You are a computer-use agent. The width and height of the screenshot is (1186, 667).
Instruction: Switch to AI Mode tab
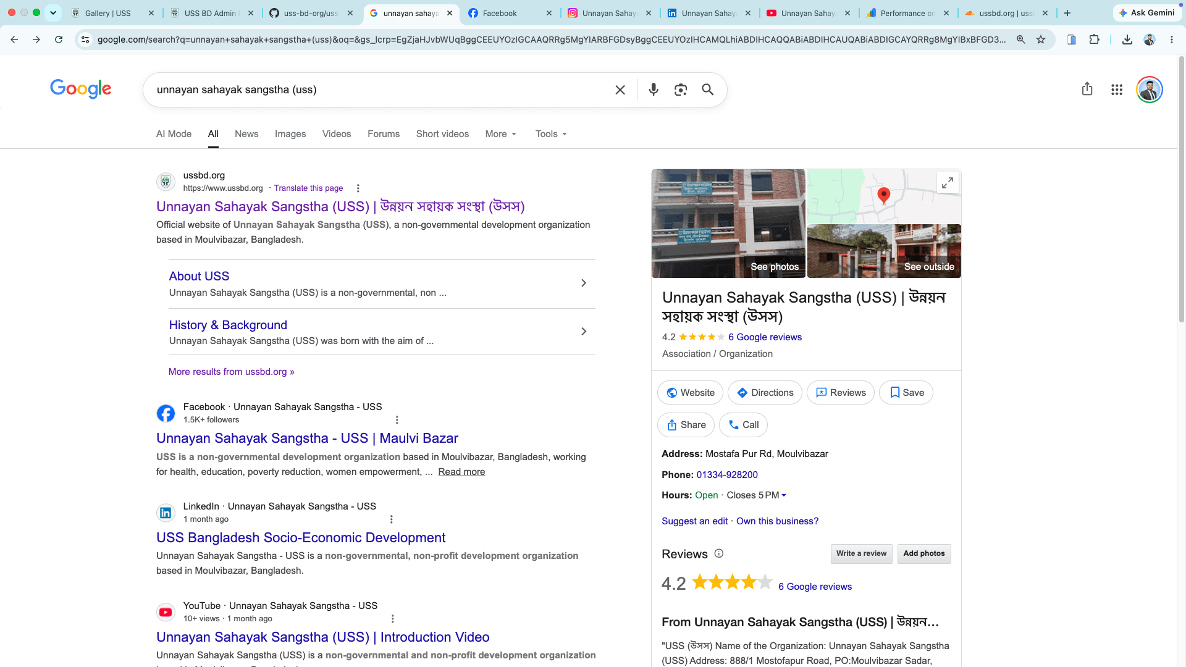click(174, 134)
